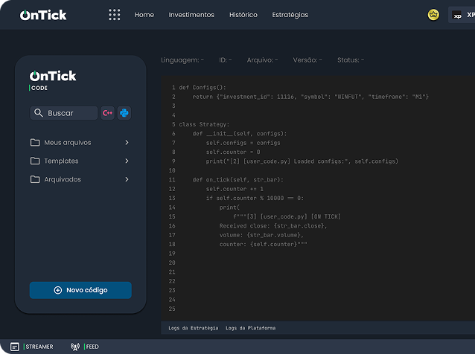Image resolution: width=475 pixels, height=354 pixels.
Task: Open the Home menu
Action: click(x=144, y=15)
